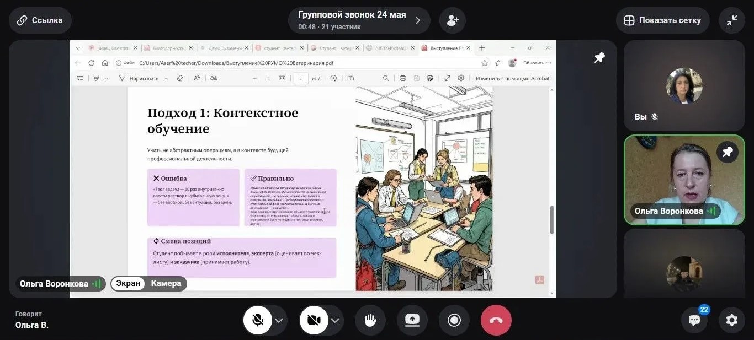754x340 pixels.
Task: Unpin Ольга Воронкова's video tile
Action: point(728,152)
